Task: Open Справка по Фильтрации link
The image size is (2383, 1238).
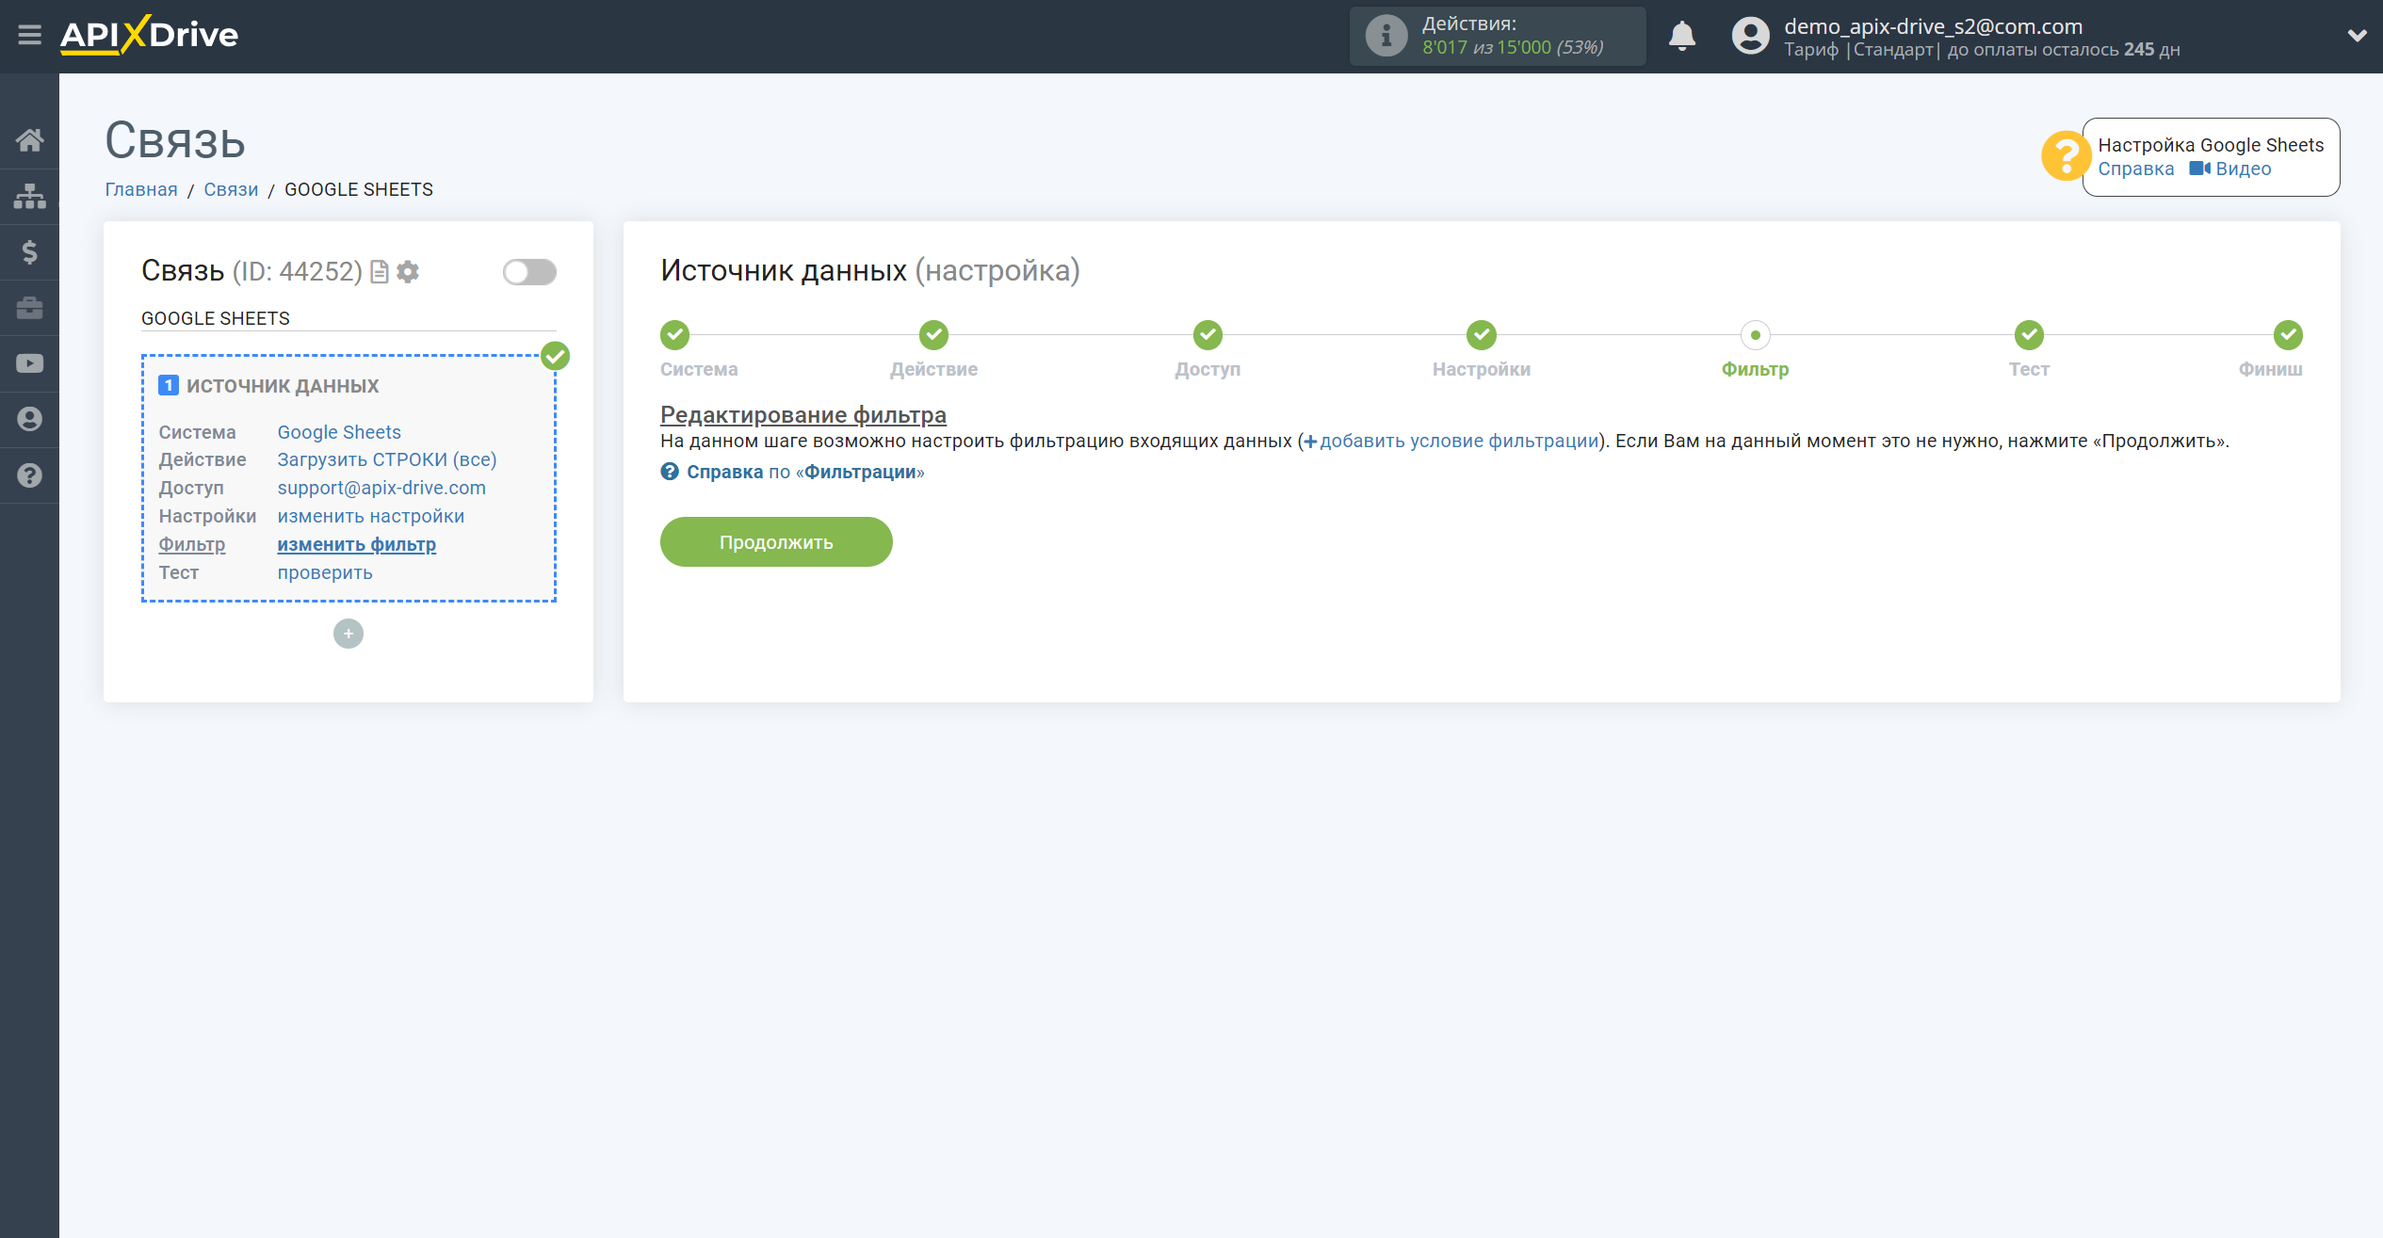Action: point(805,472)
